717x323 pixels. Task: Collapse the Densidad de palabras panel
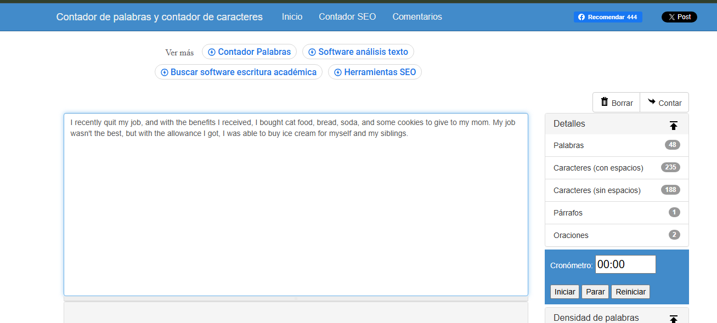click(674, 319)
